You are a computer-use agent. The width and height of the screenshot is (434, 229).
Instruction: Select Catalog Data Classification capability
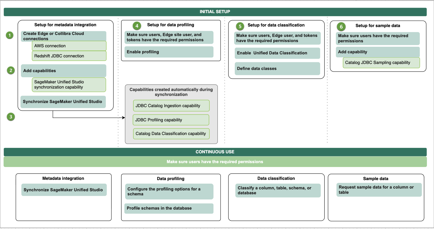point(171,134)
